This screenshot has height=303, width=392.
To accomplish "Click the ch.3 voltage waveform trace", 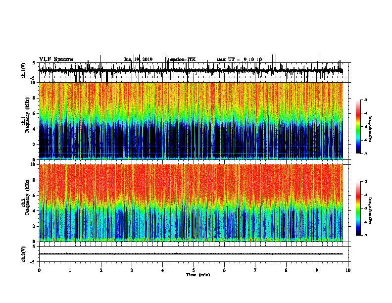I will click(191, 254).
